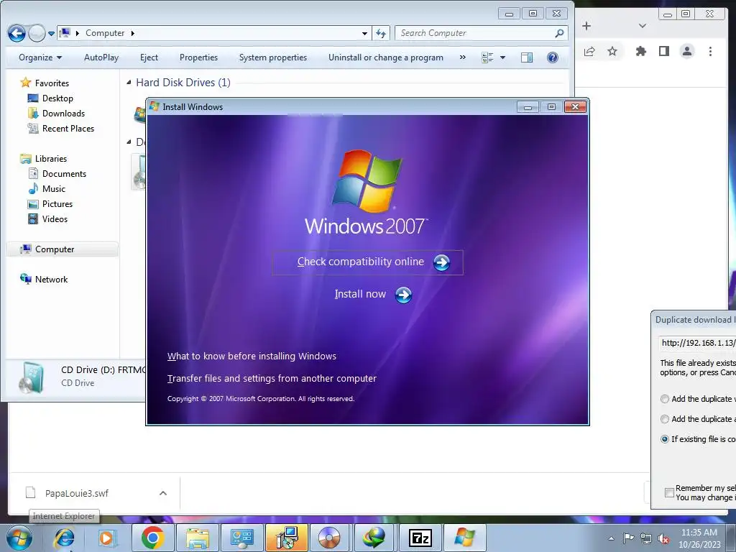Open the Documents library

point(64,174)
